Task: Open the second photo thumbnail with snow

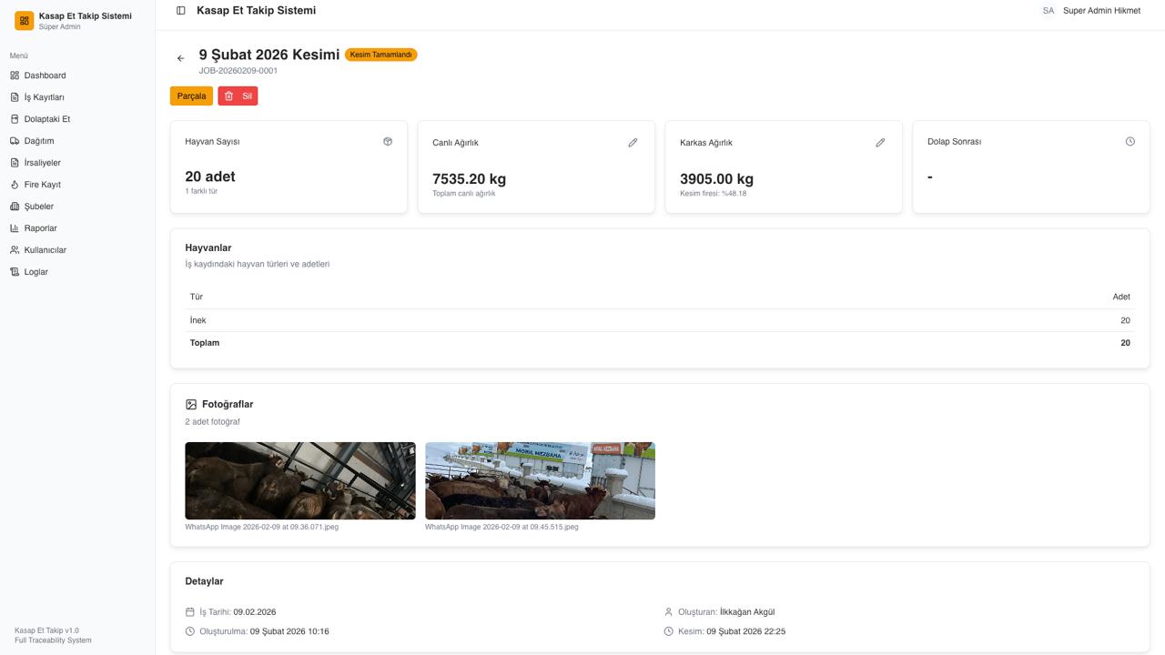Action: [540, 480]
